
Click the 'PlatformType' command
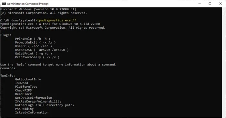26,87
